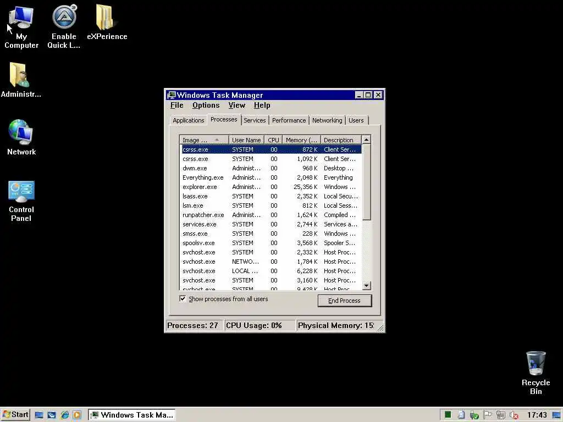Launch Media Player from quick launch
The image size is (563, 422).
(77, 415)
